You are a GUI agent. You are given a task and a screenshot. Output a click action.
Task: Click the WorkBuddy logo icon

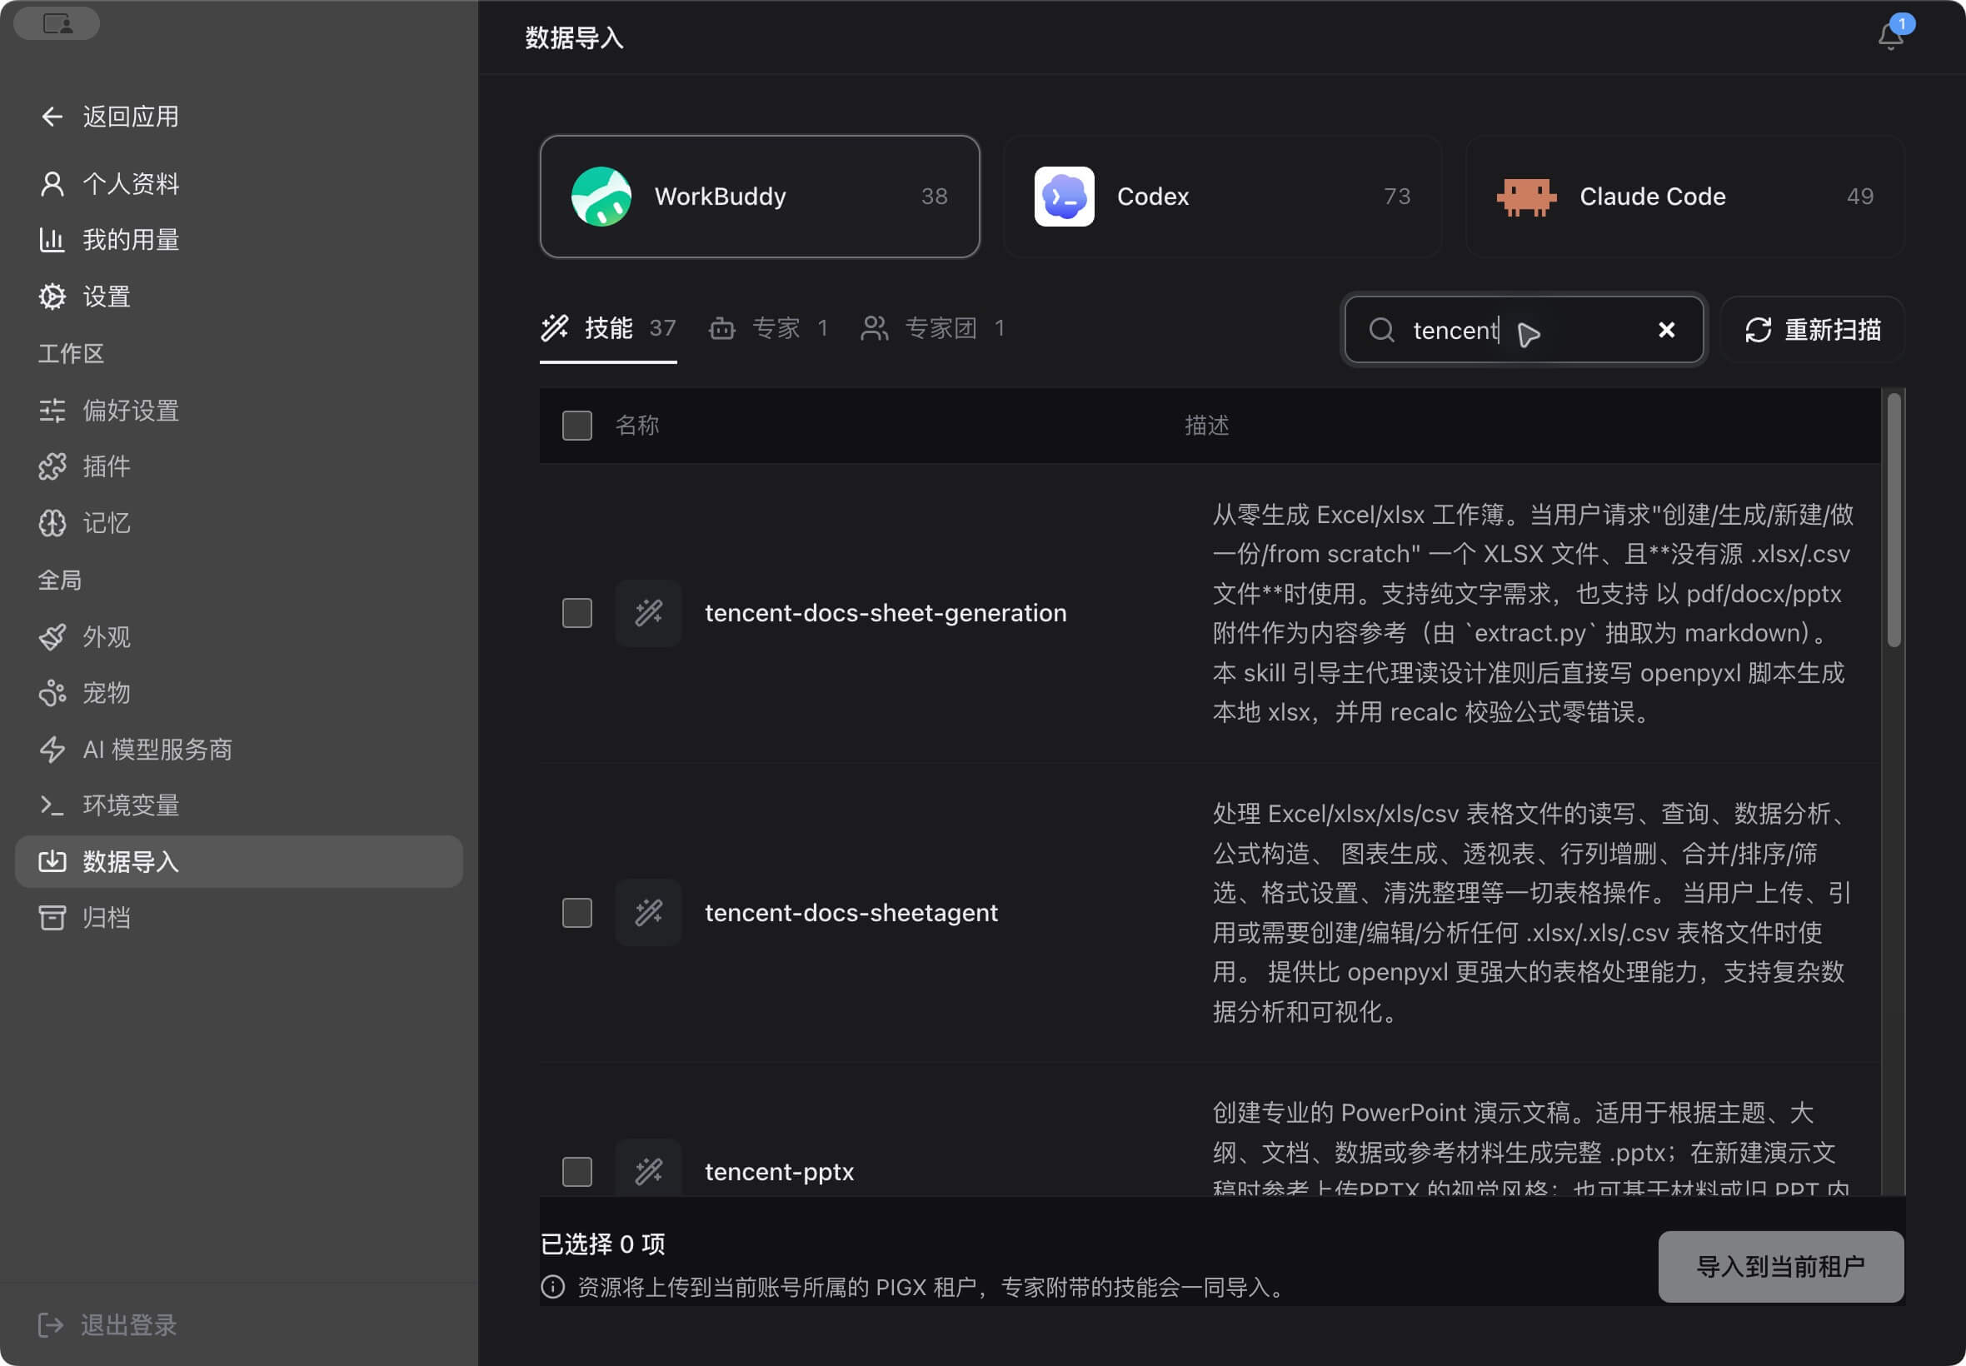[x=601, y=196]
